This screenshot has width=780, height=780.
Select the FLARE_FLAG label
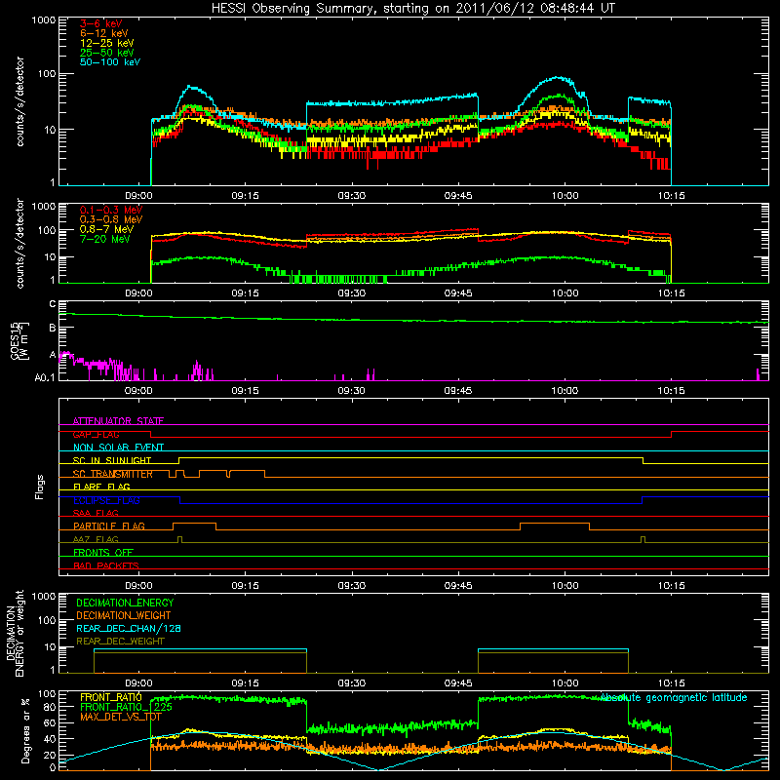coord(101,487)
